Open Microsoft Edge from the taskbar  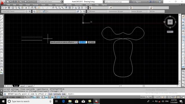[x=63, y=101]
